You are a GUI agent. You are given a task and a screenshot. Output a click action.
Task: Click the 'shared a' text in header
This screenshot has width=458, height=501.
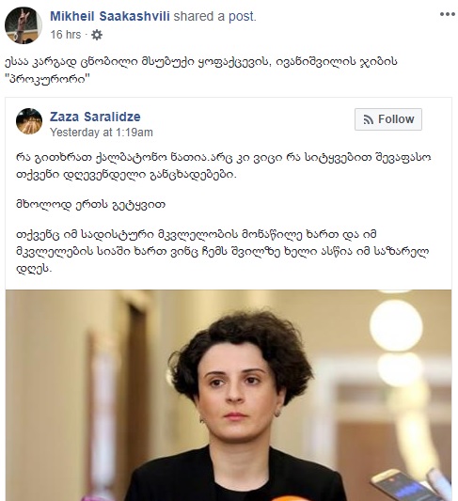click(199, 16)
